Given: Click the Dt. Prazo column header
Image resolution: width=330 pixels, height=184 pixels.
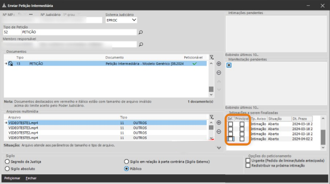Looking at the screenshot, I should pos(302,119).
